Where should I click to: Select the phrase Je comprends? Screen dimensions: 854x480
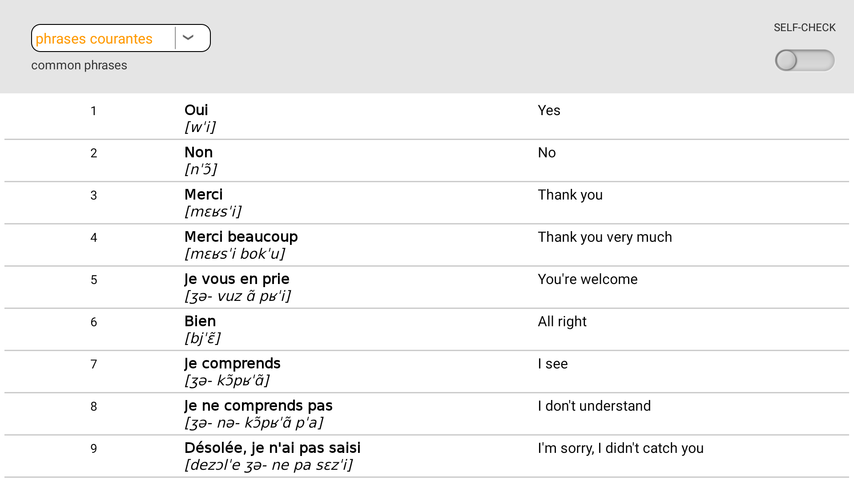[x=232, y=364]
